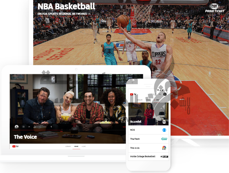The height and width of the screenshot is (173, 229).
Task: Click the NBA Basketball title on TV
Action: pyautogui.click(x=66, y=6)
